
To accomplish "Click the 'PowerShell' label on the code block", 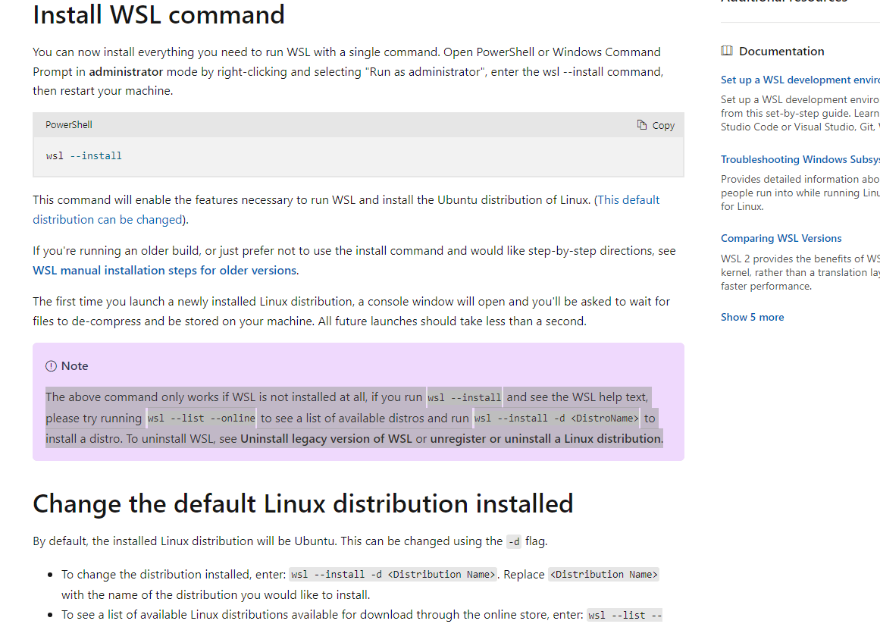I will (x=69, y=124).
